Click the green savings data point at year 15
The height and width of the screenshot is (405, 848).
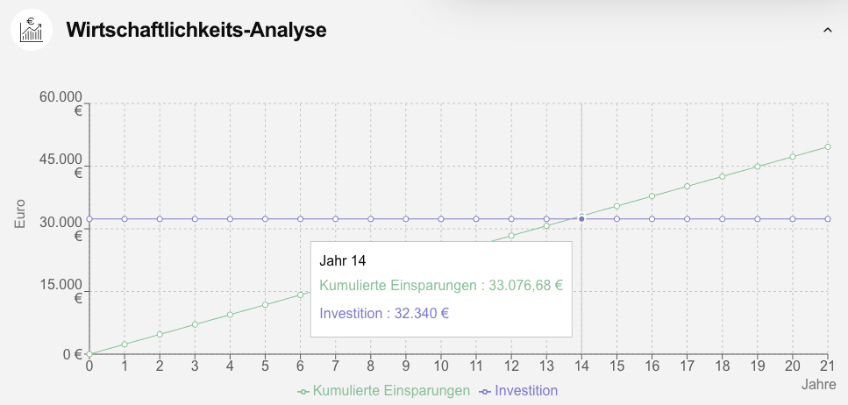click(616, 206)
